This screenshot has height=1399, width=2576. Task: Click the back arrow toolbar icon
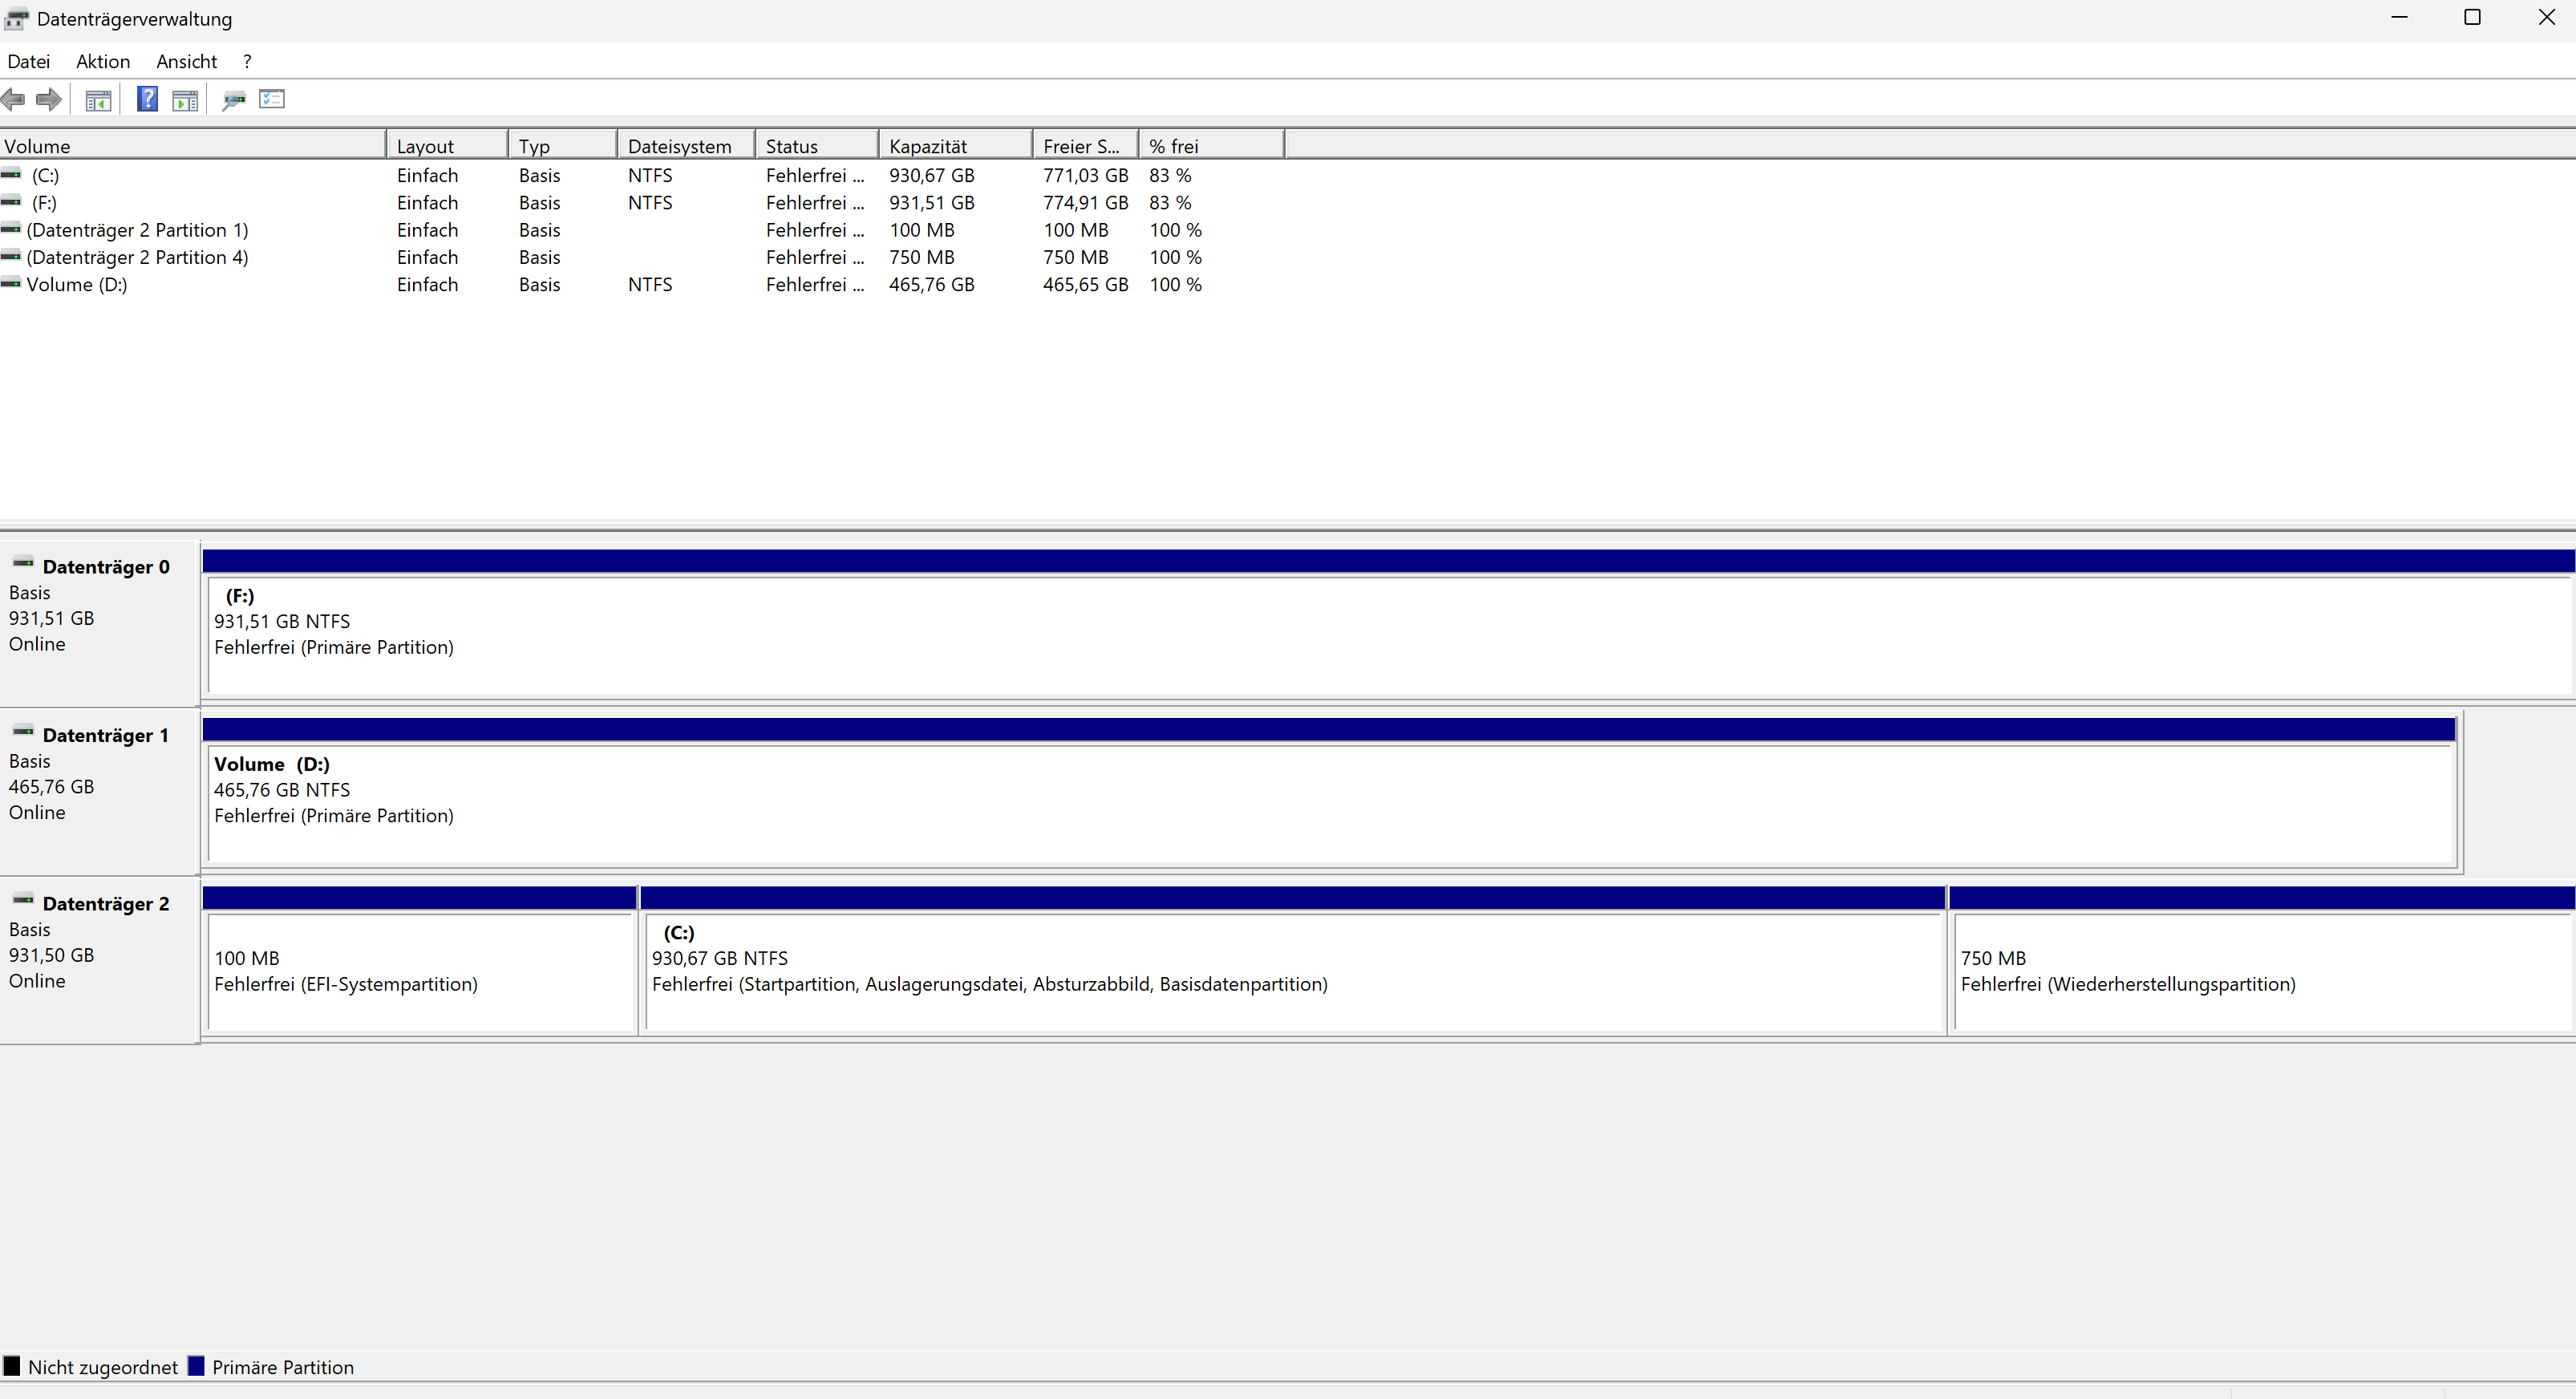[x=13, y=99]
